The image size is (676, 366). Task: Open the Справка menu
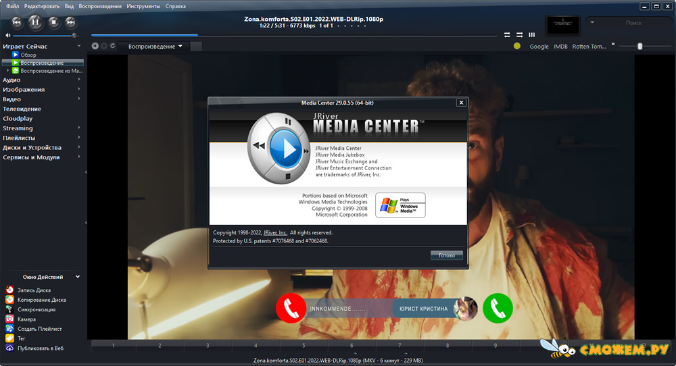point(176,6)
